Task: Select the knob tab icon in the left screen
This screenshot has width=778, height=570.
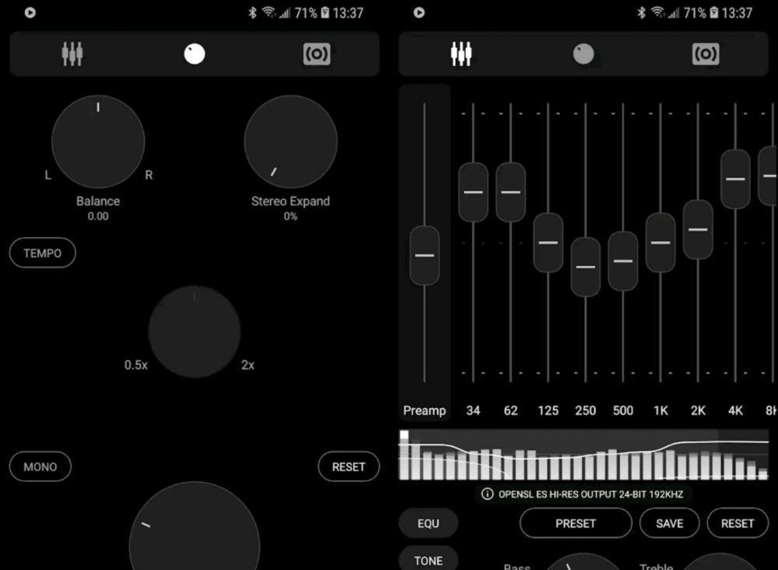Action: 194,54
